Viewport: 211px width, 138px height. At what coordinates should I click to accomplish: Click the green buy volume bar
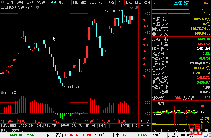point(170,10)
